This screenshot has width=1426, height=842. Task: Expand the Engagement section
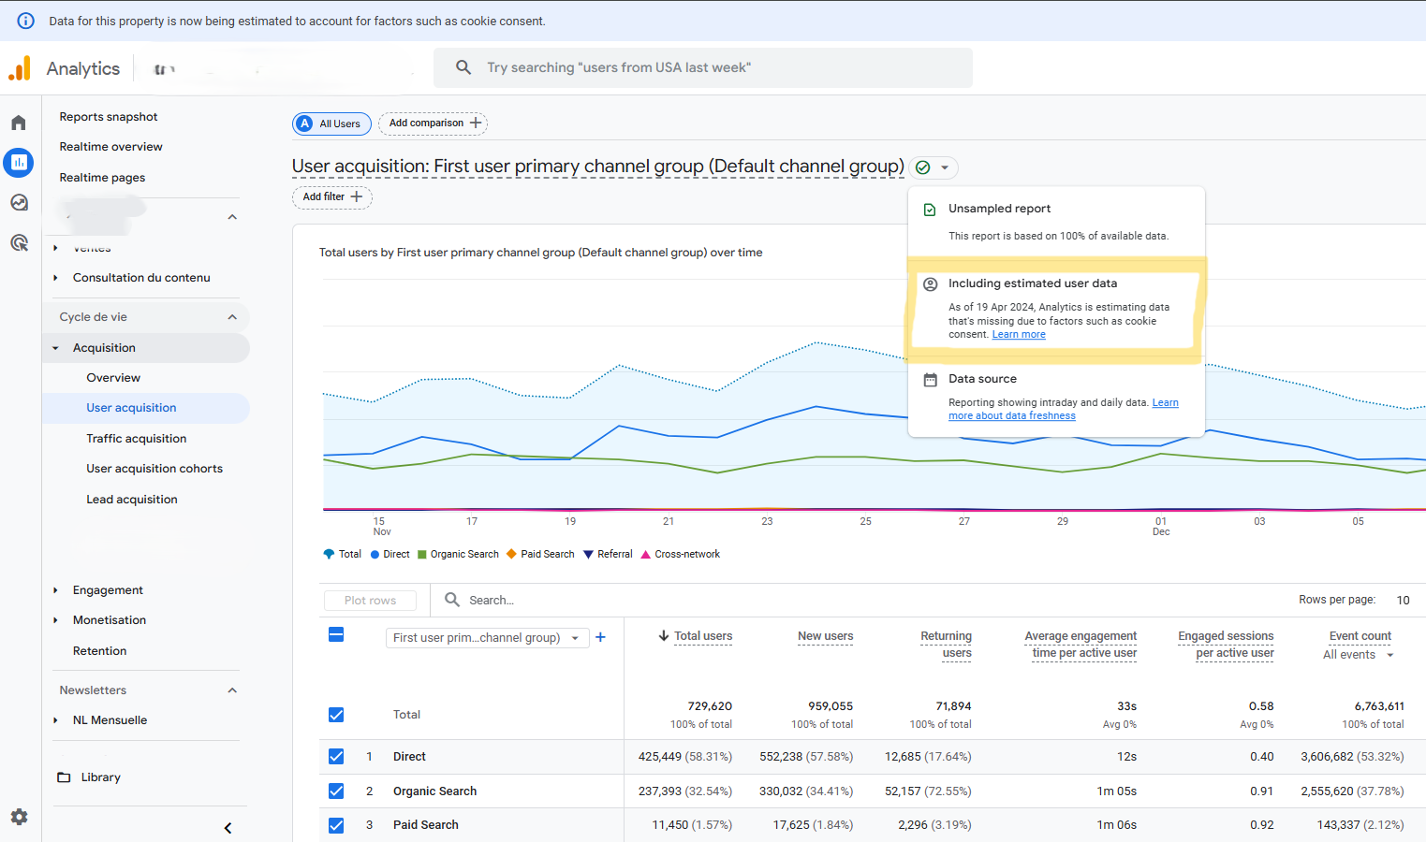(108, 590)
